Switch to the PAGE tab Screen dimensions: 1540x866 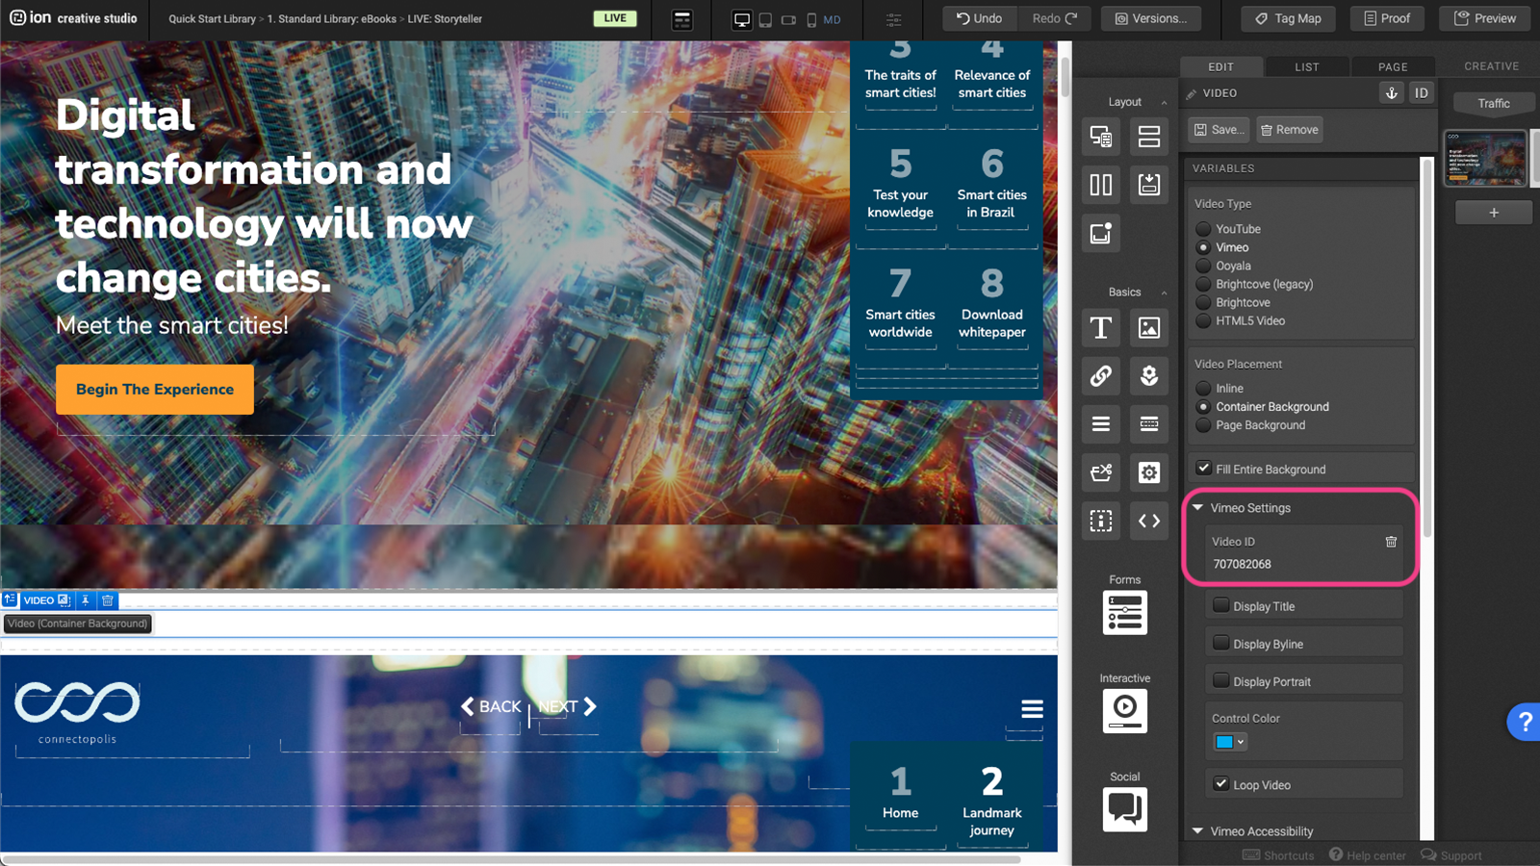pyautogui.click(x=1392, y=66)
